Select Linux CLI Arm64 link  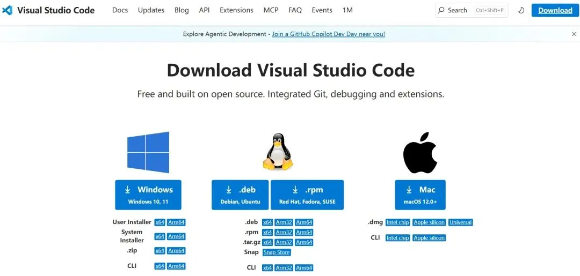click(x=304, y=267)
